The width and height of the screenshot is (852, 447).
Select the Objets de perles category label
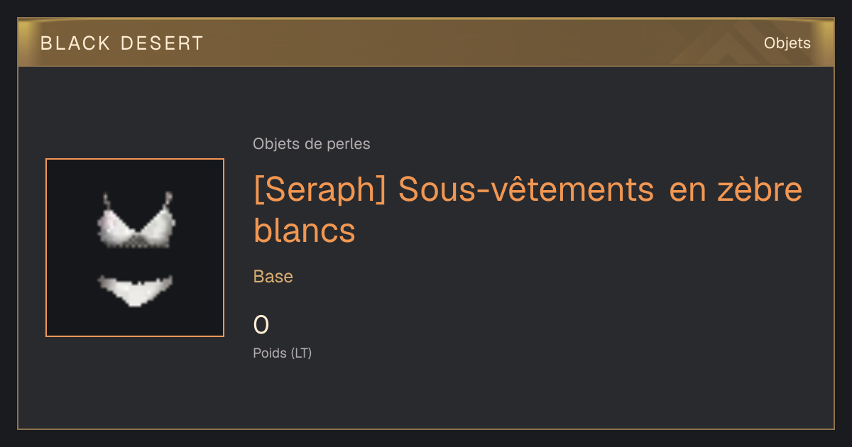tap(311, 144)
